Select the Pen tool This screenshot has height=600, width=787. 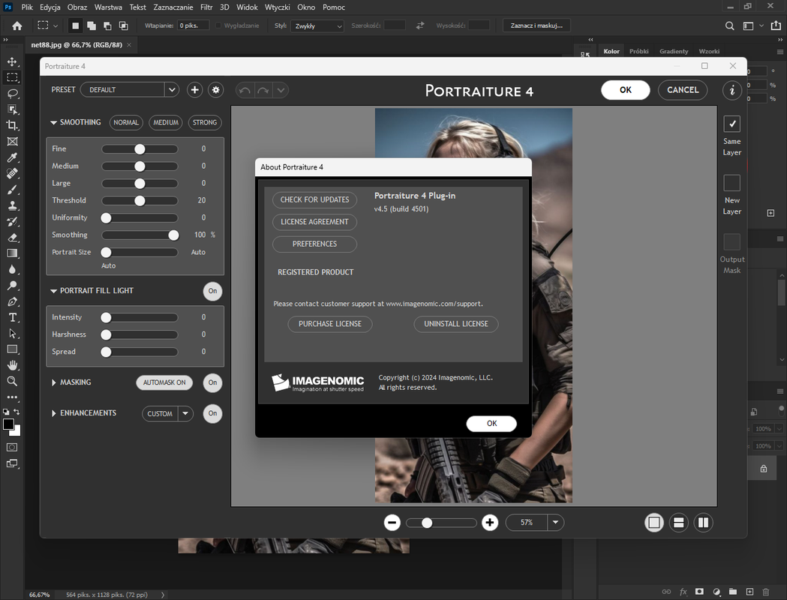pyautogui.click(x=12, y=301)
